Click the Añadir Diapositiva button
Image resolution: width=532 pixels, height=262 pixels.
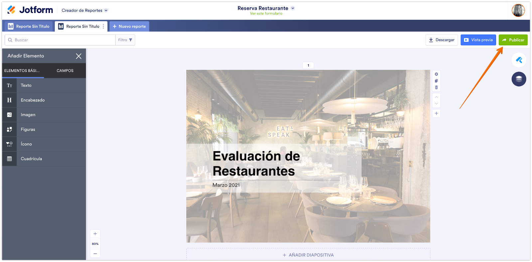[308, 255]
